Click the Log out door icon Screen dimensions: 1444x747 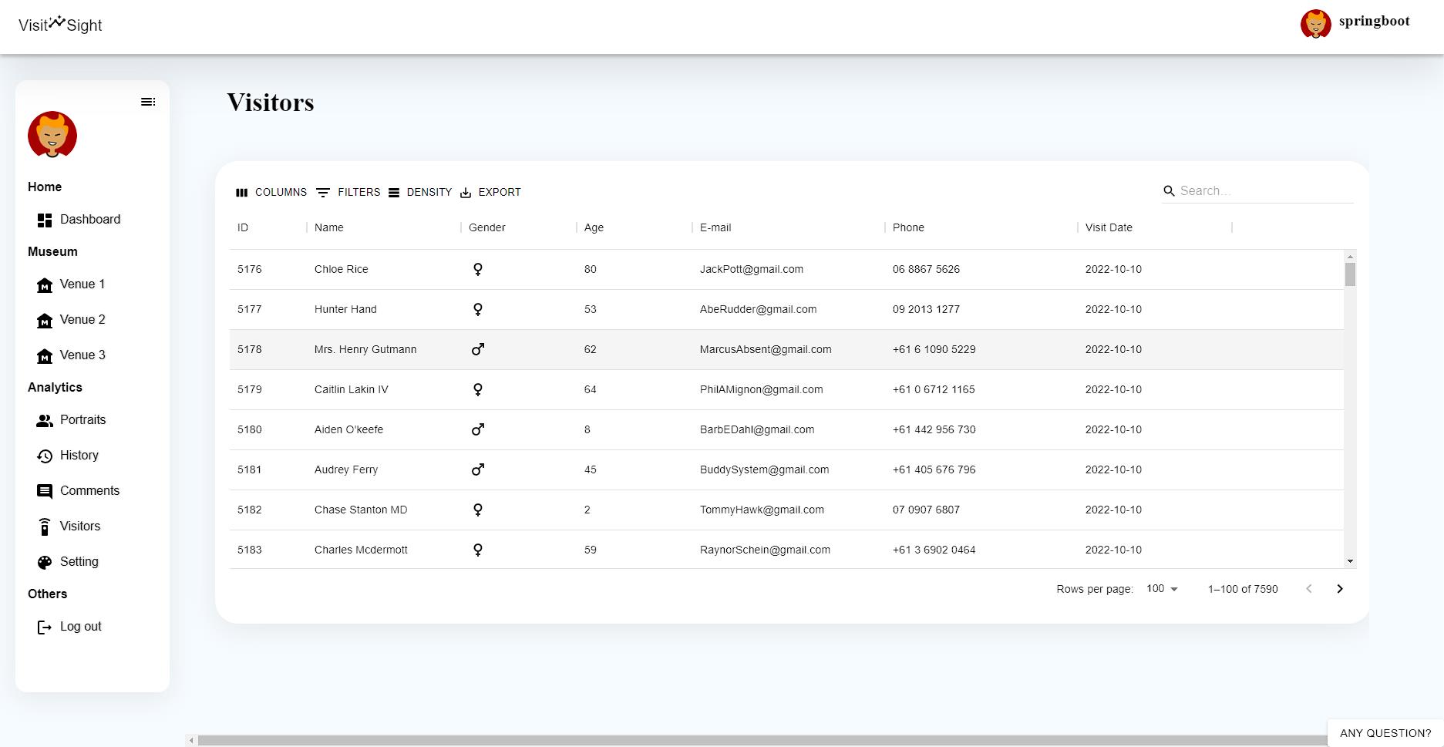pos(43,626)
